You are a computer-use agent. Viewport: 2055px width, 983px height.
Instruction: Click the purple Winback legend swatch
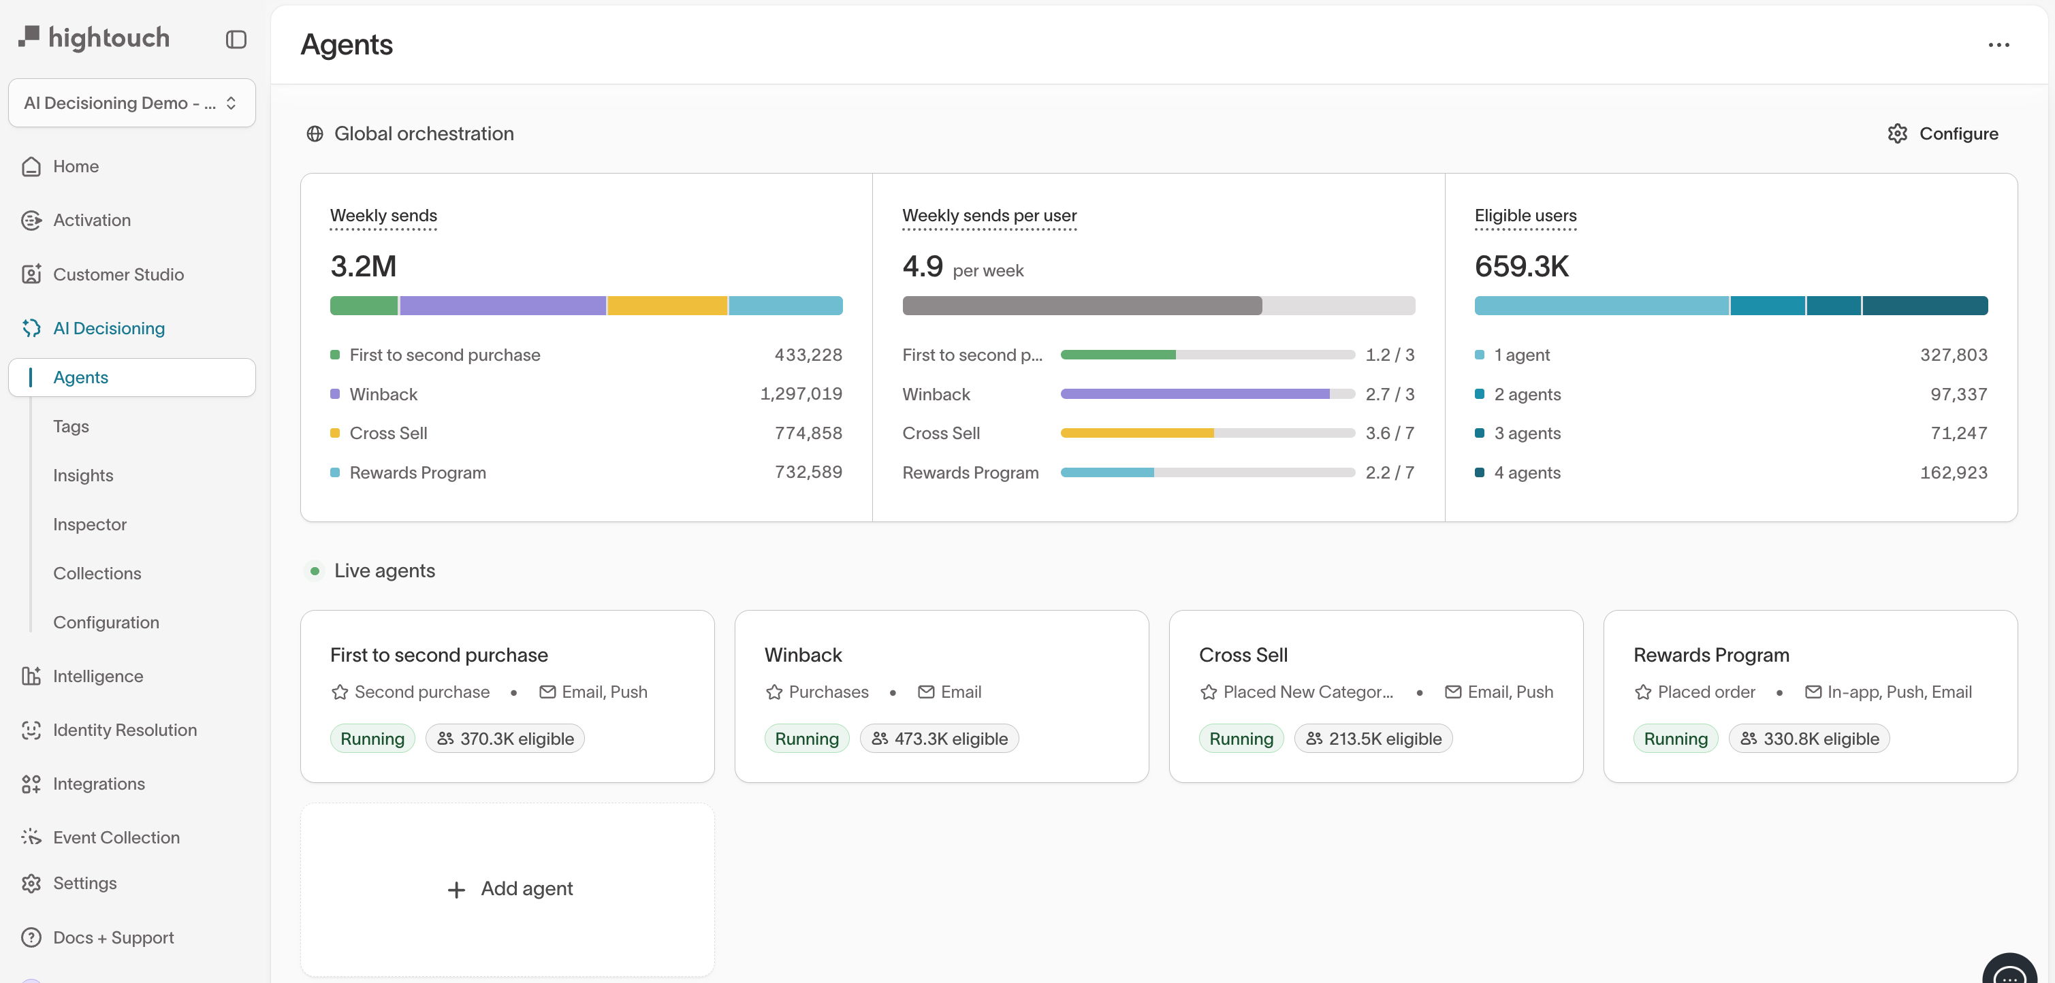(x=334, y=394)
